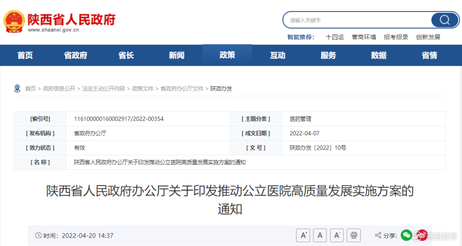462x246 pixels.
Task: Go to the 首页 navigation tab
Action: point(25,55)
